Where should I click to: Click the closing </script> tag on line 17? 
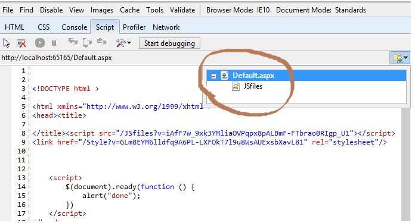[x=68, y=213]
